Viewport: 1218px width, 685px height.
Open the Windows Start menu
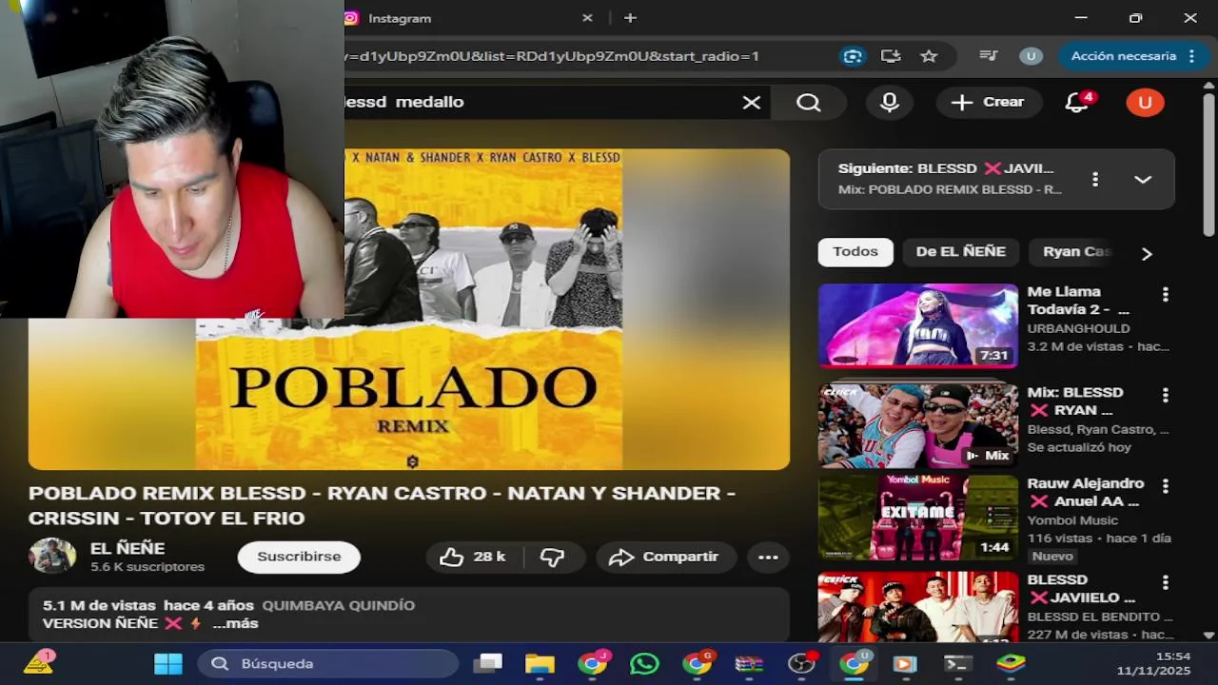168,663
